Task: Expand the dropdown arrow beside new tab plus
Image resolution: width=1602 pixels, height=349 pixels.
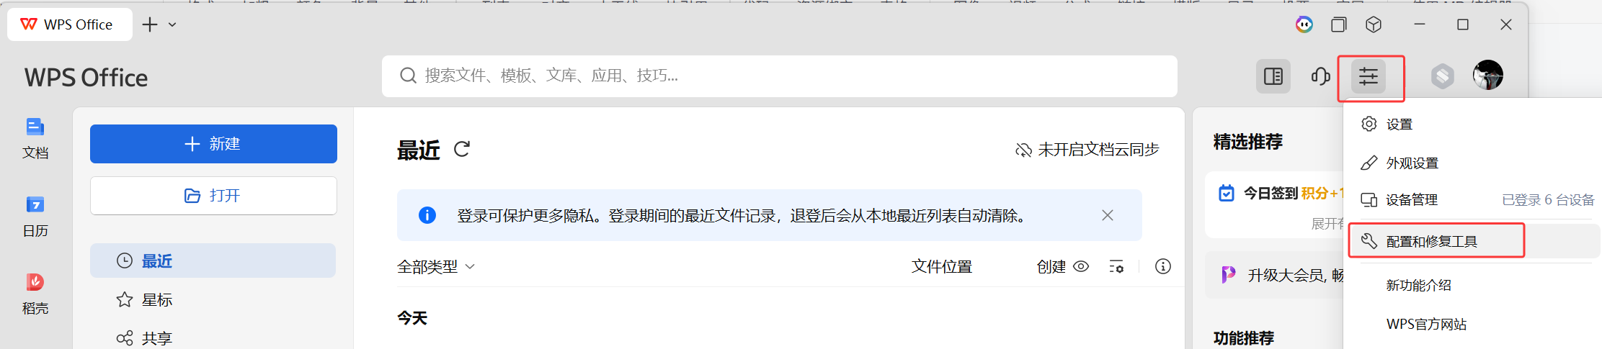Action: (172, 24)
